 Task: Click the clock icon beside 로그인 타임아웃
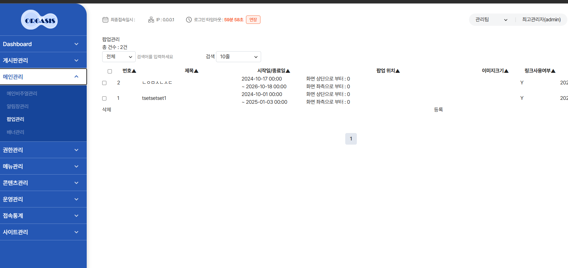[x=189, y=20]
